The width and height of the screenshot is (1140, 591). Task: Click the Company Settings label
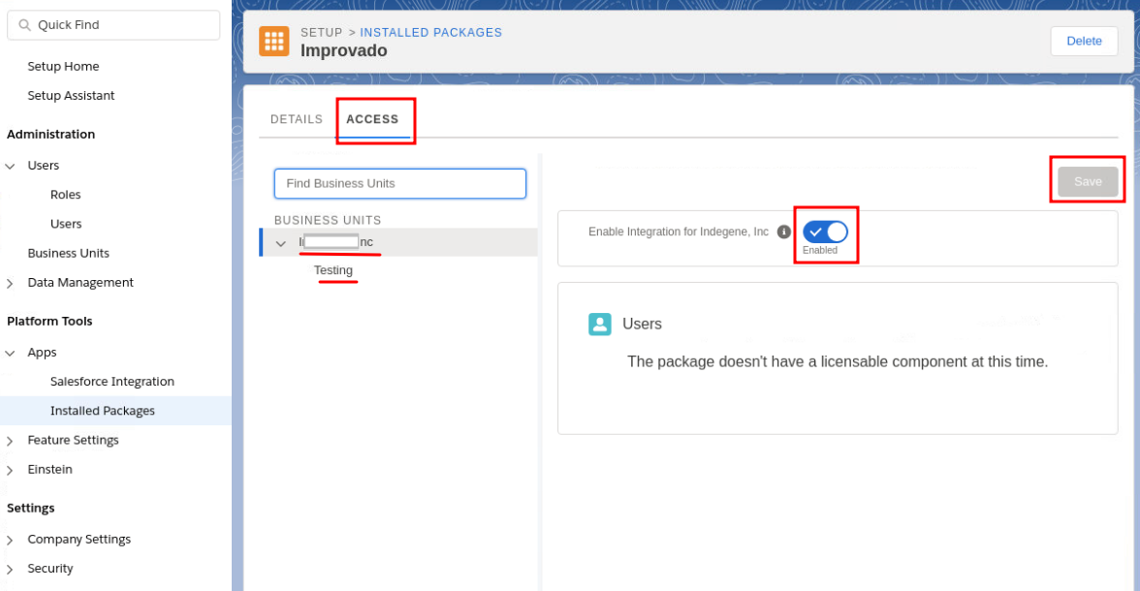[79, 539]
